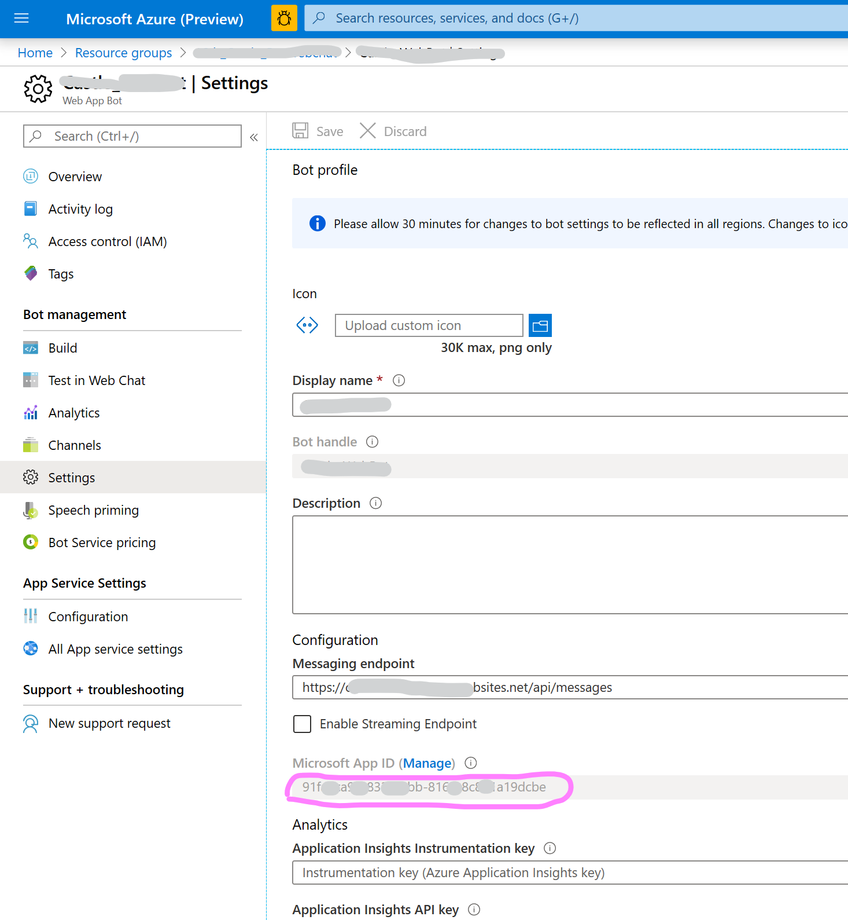Click the Overview icon in sidebar
848x920 pixels.
[x=31, y=176]
